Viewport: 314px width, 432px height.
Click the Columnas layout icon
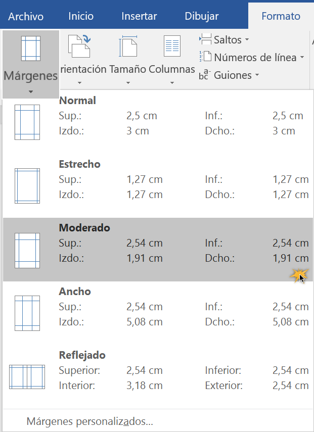coord(172,46)
